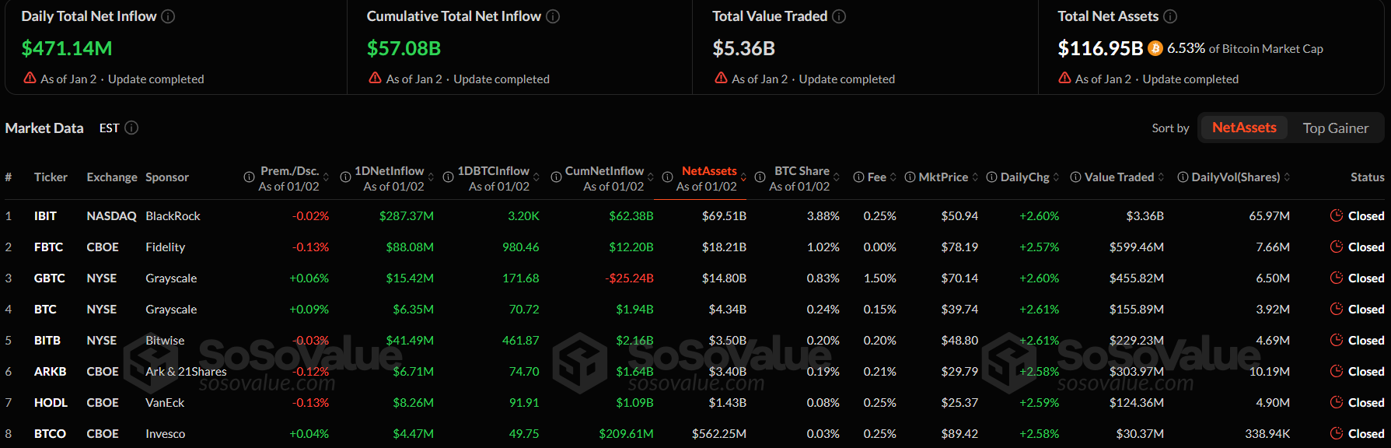Open the Daily Total Net Inflow info tooltip
This screenshot has height=448, width=1391.
[x=168, y=16]
